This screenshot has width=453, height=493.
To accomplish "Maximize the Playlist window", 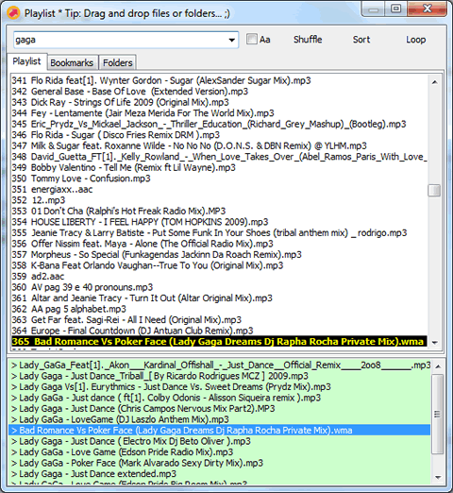I will click(395, 8).
